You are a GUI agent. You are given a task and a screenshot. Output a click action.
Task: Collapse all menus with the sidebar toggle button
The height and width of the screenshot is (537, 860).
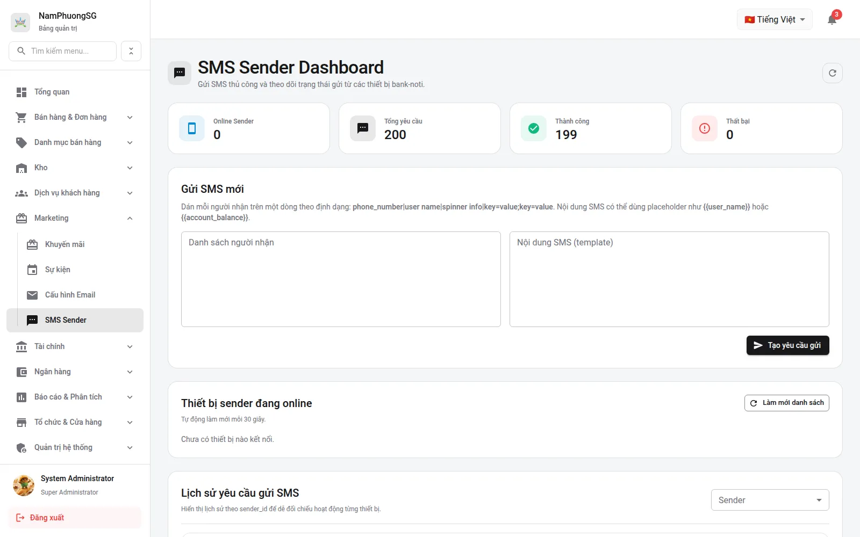click(x=131, y=51)
